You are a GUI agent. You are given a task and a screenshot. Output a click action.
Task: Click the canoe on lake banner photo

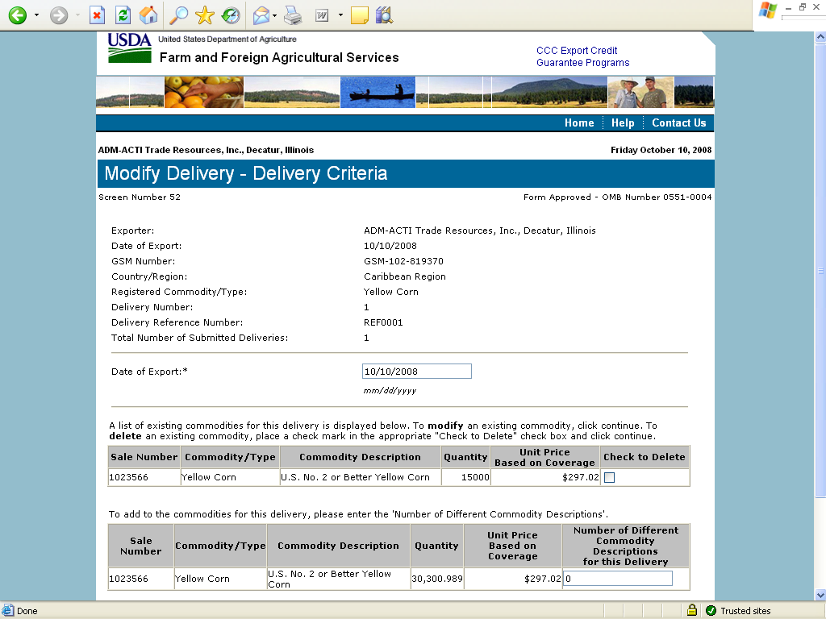click(378, 92)
